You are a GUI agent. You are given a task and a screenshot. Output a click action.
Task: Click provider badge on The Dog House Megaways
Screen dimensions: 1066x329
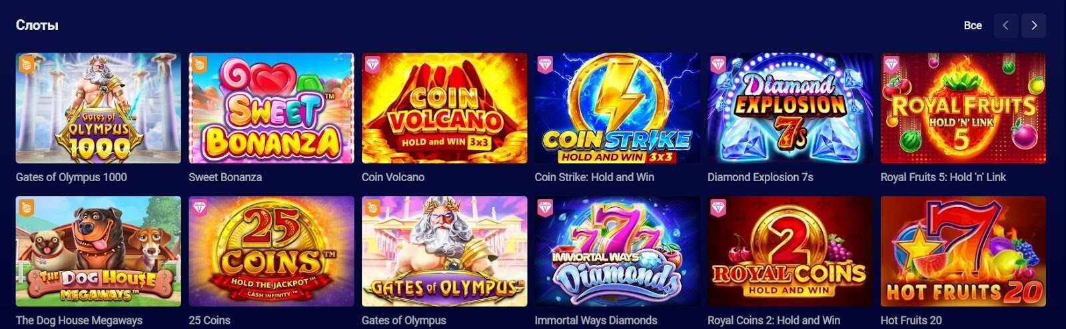(x=25, y=207)
